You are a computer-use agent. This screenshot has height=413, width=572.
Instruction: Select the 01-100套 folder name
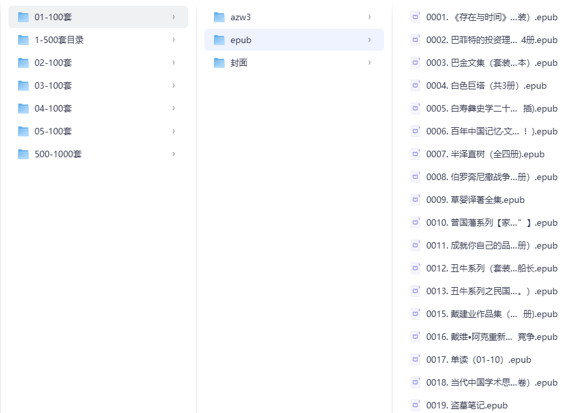coord(54,17)
